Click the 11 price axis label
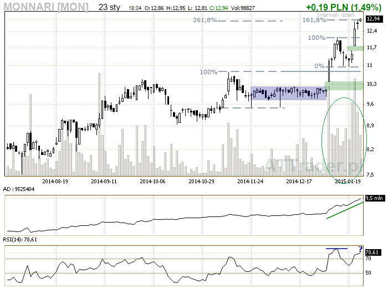The height and width of the screenshot is (289, 388). 370,65
